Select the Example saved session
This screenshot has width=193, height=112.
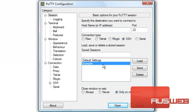coord(106,63)
